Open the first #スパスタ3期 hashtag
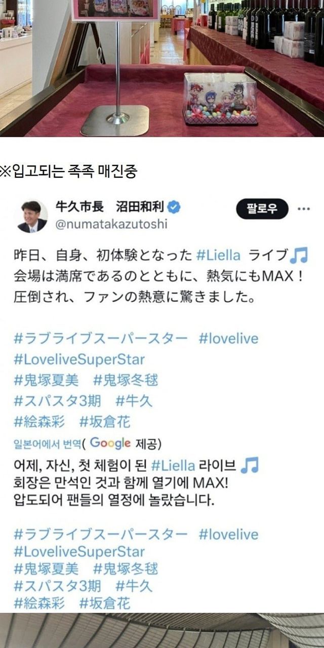This screenshot has width=324, height=648. 57,401
